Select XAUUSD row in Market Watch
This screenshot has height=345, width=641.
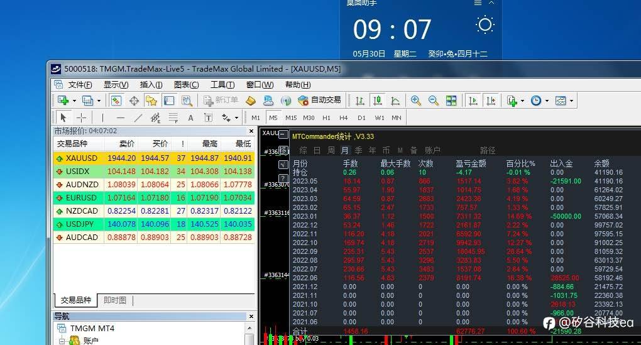click(154, 158)
